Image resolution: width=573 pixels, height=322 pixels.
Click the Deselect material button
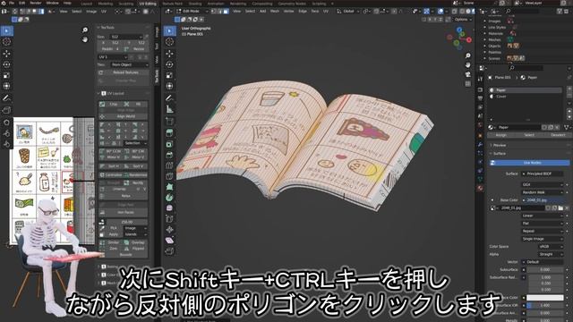558,135
